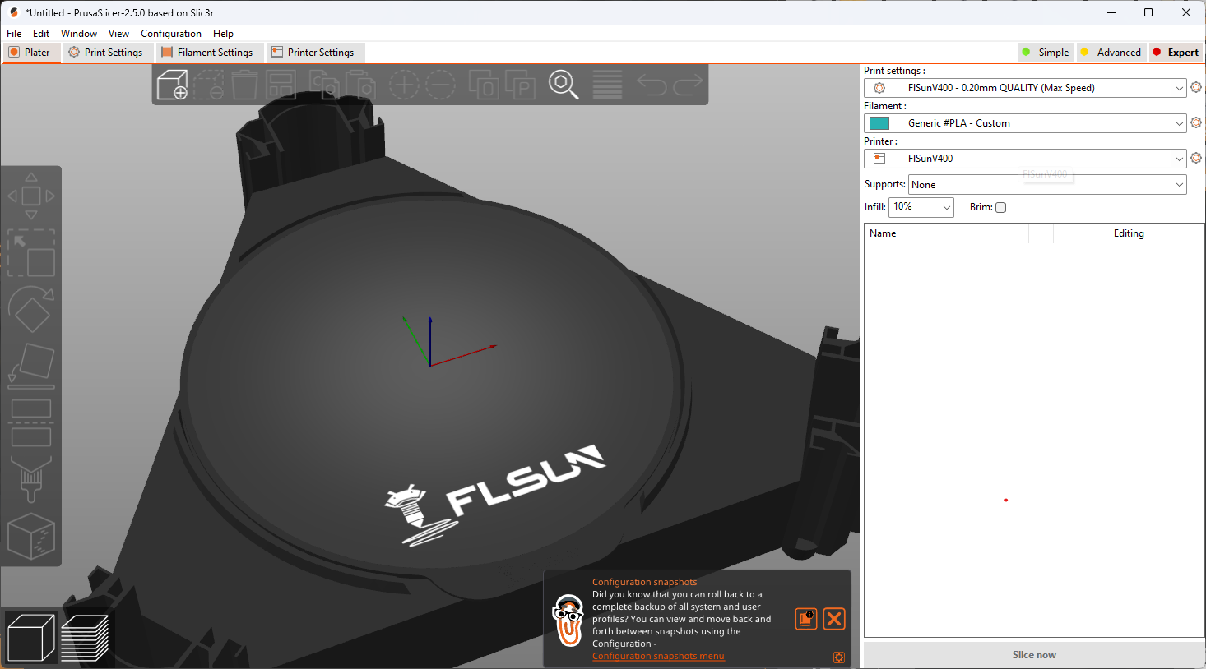Open the Search magnifier tool
The height and width of the screenshot is (669, 1206).
564,85
